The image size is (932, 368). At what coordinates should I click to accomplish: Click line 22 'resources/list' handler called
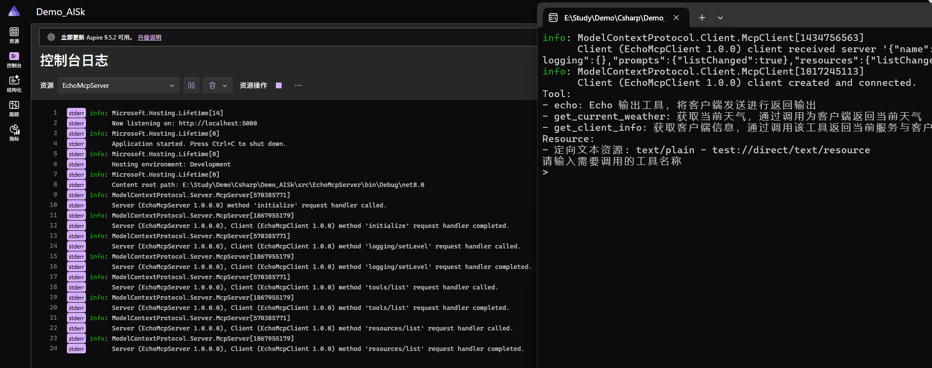pos(312,328)
